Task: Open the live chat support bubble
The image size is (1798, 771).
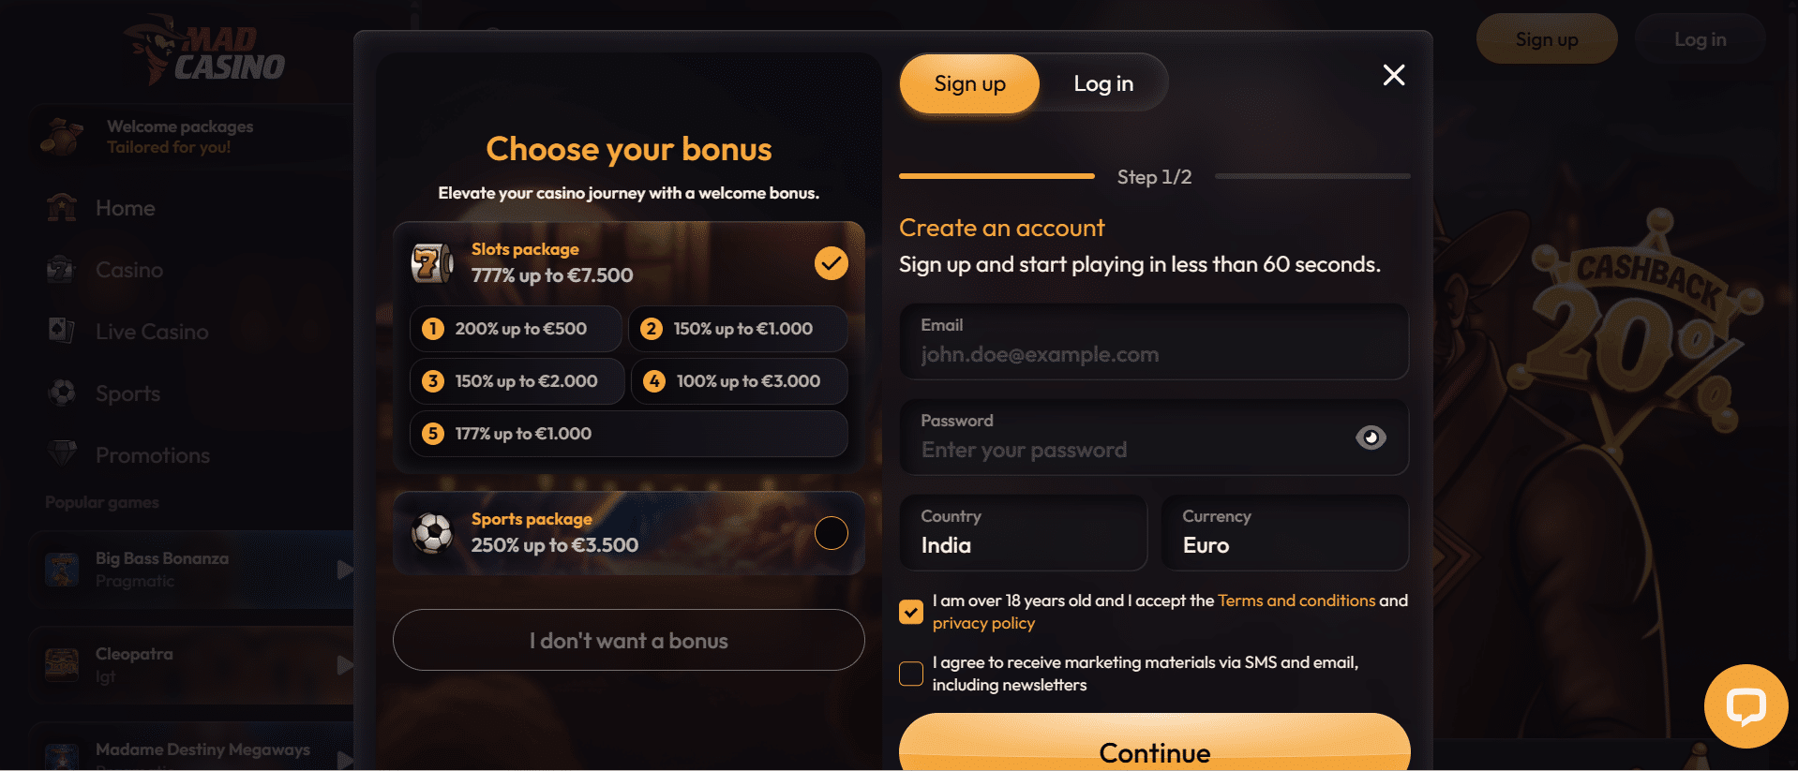Action: click(1745, 706)
